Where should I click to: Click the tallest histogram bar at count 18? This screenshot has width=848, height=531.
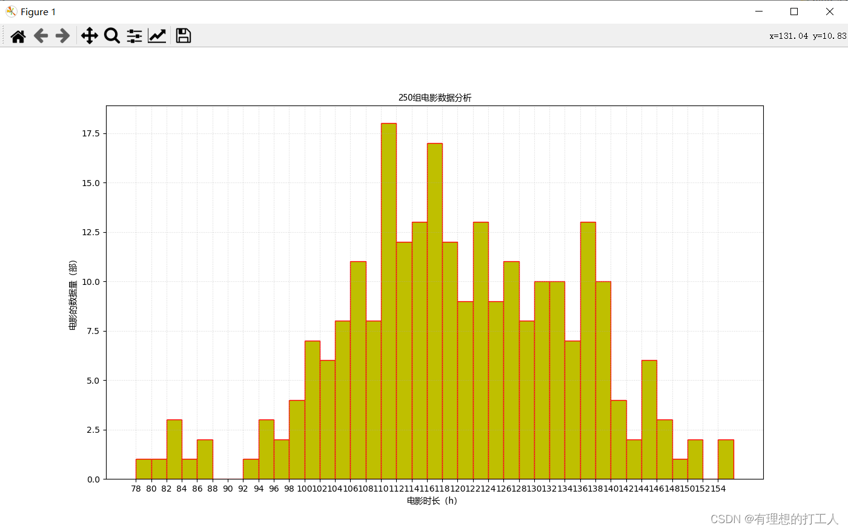coord(389,301)
